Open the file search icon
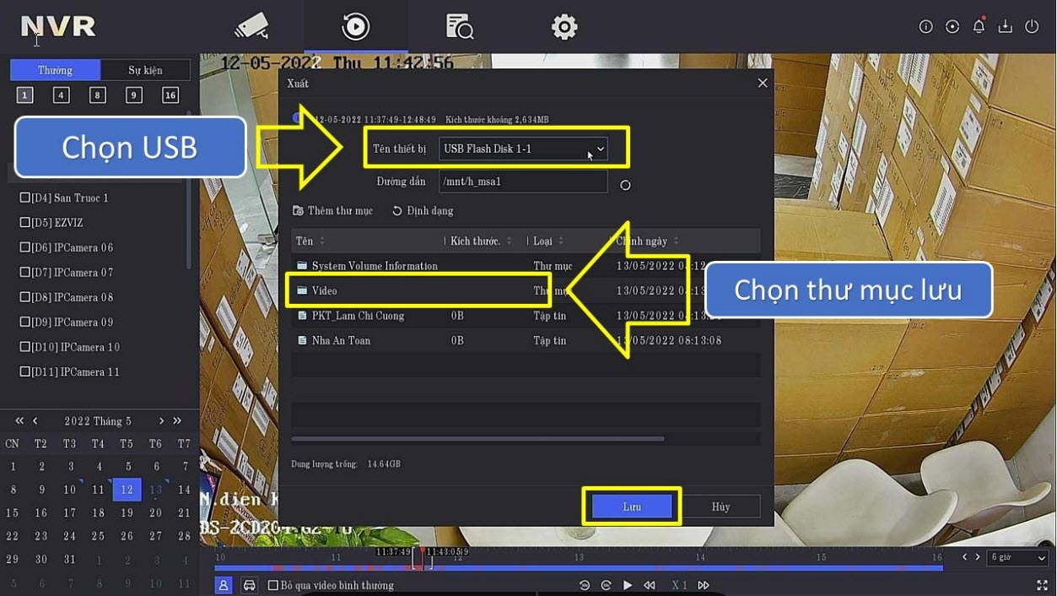This screenshot has height=596, width=1057. tap(459, 27)
